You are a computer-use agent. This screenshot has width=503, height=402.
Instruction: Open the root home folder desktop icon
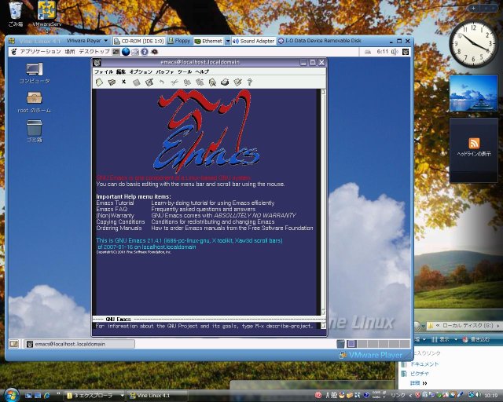pos(34,99)
